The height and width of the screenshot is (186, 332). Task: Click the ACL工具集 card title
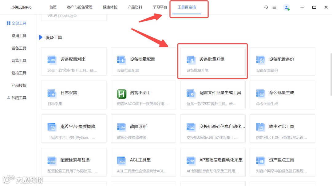(x=140, y=160)
